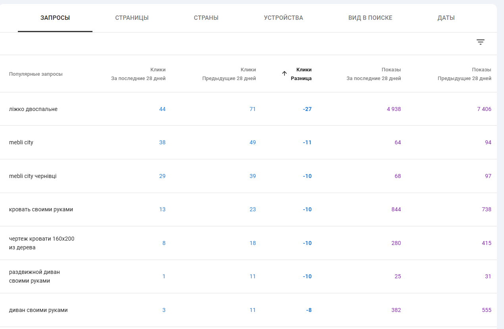Click the Популярные запросы column header
Screen dimensions: 504x329
click(36, 74)
